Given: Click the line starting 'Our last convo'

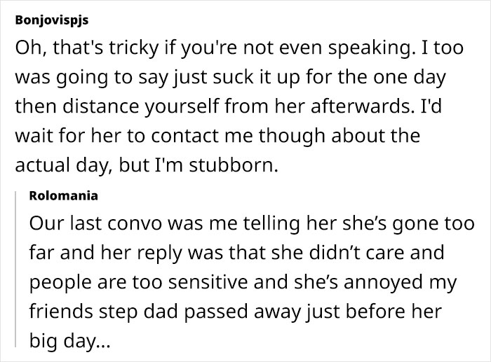Looking at the screenshot, I should click(x=252, y=224).
